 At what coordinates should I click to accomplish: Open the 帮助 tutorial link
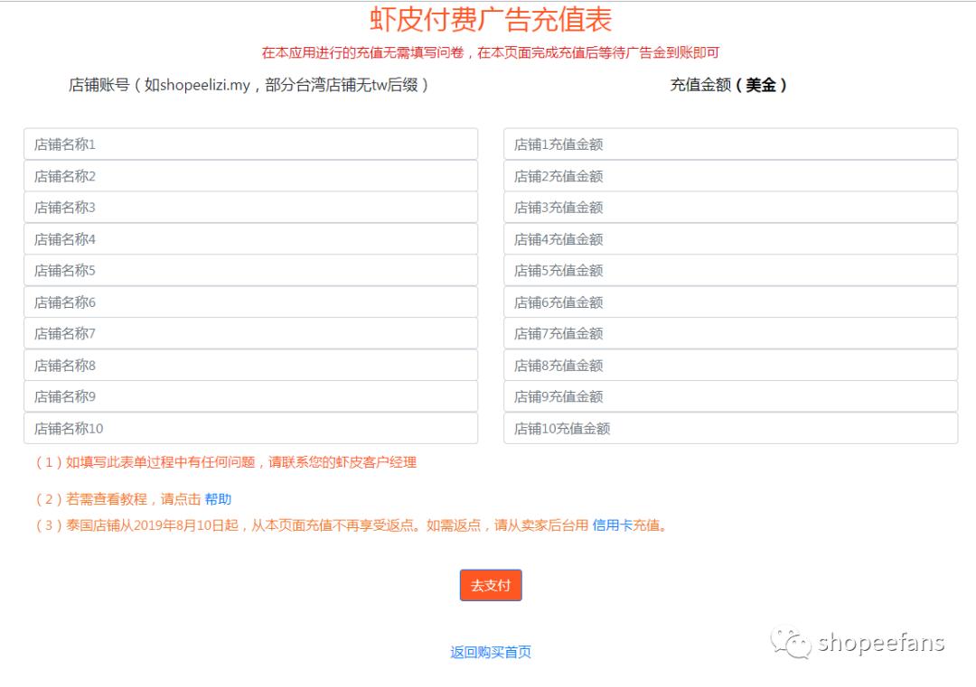(x=218, y=499)
